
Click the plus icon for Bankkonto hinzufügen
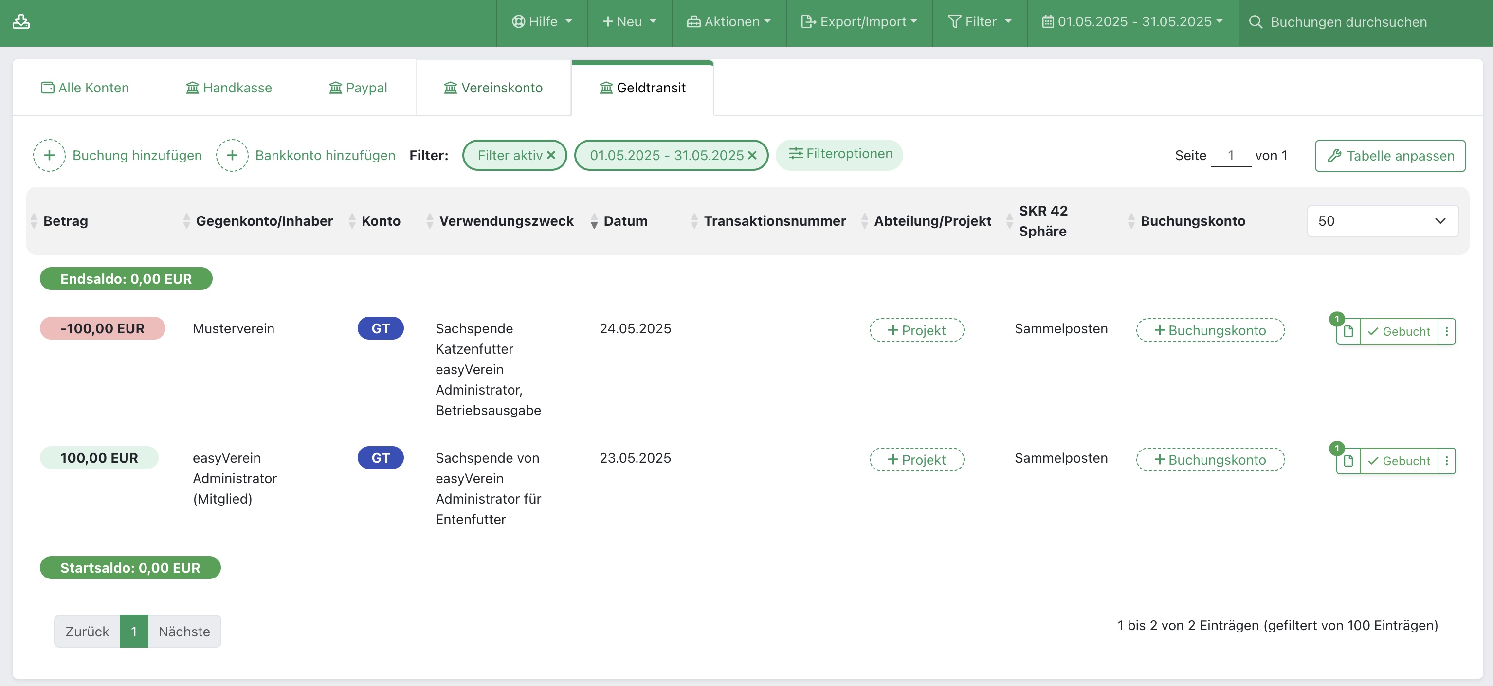[232, 155]
